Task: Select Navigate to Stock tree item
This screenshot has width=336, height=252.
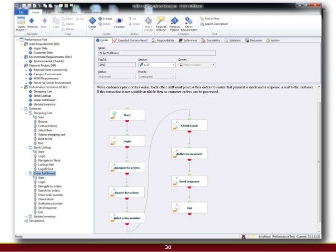Action: pyautogui.click(x=50, y=160)
